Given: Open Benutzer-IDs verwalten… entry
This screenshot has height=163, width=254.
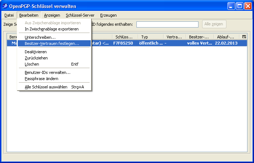Looking at the screenshot, I should (x=54, y=72).
